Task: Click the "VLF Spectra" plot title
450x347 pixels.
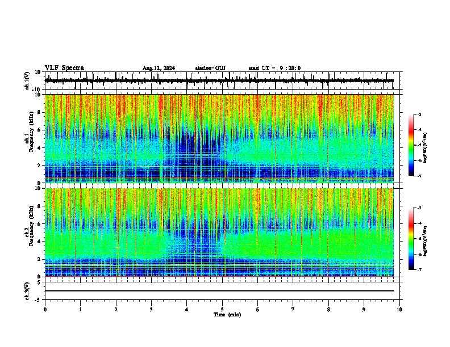Action: [x=64, y=68]
